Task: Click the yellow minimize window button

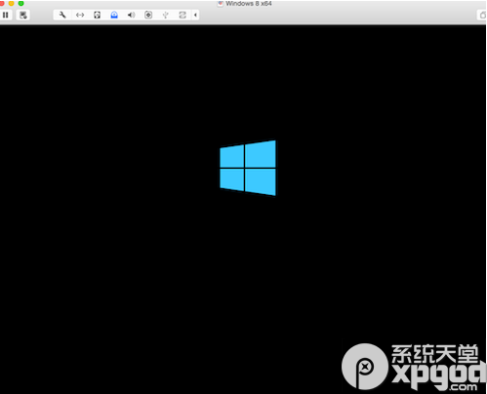Action: [x=12, y=3]
